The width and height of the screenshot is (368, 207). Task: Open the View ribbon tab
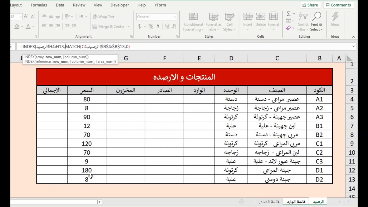98,5
